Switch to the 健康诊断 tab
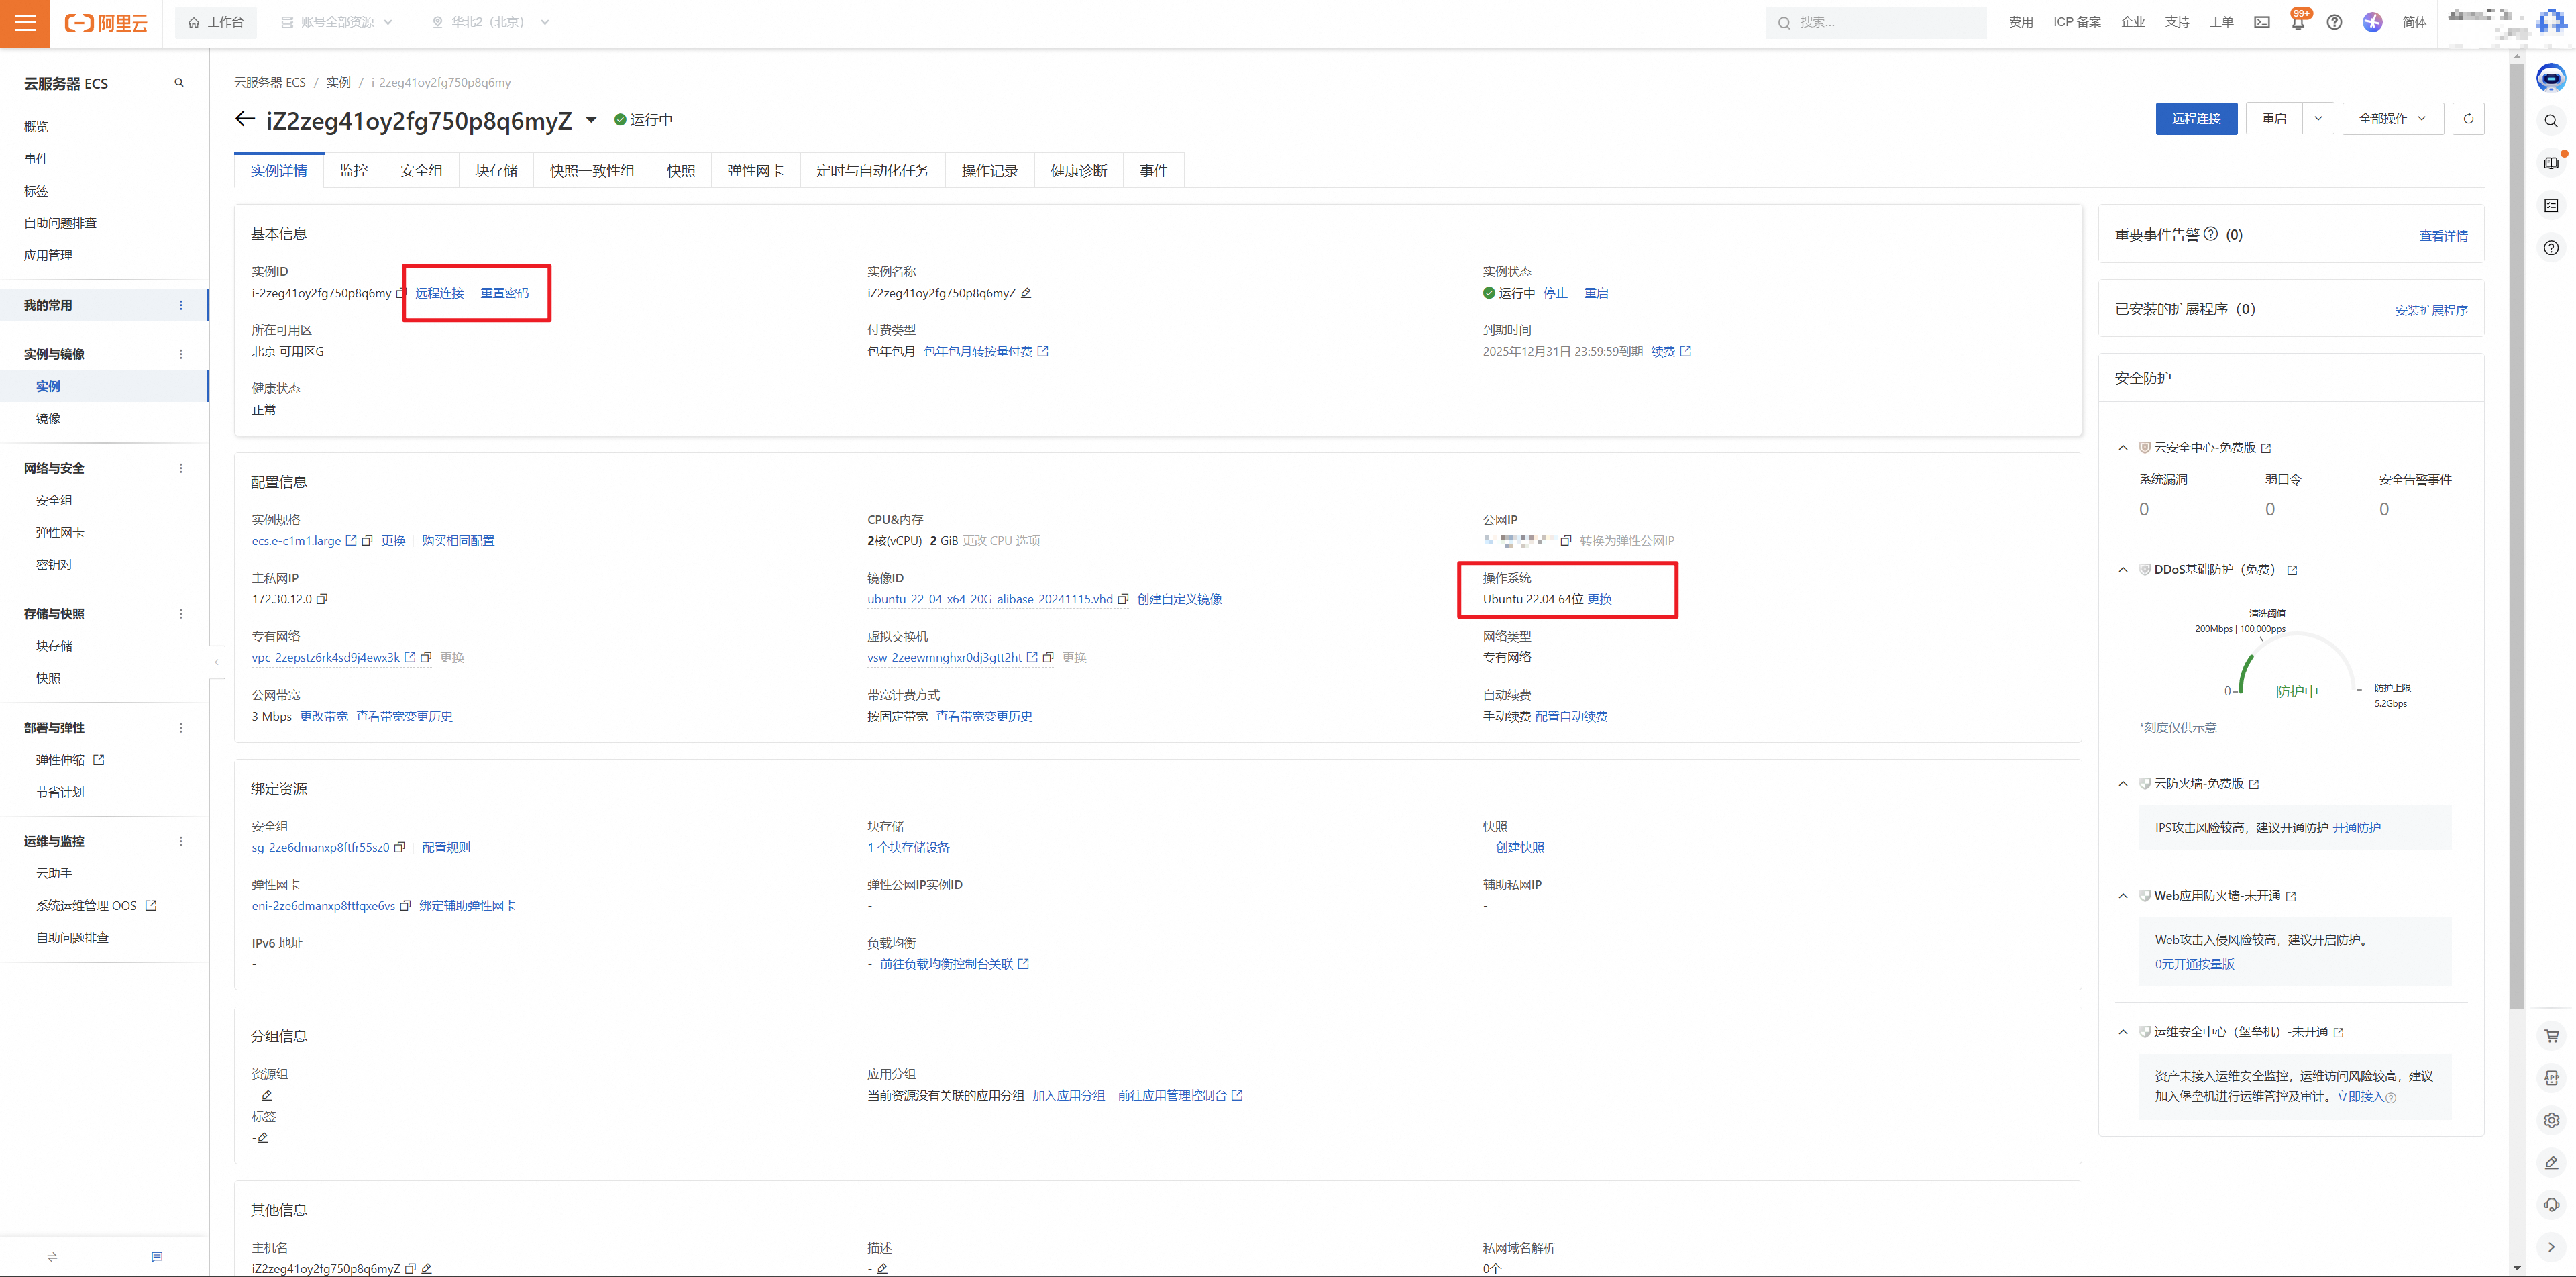Viewport: 2576px width, 1277px height. click(x=1078, y=171)
